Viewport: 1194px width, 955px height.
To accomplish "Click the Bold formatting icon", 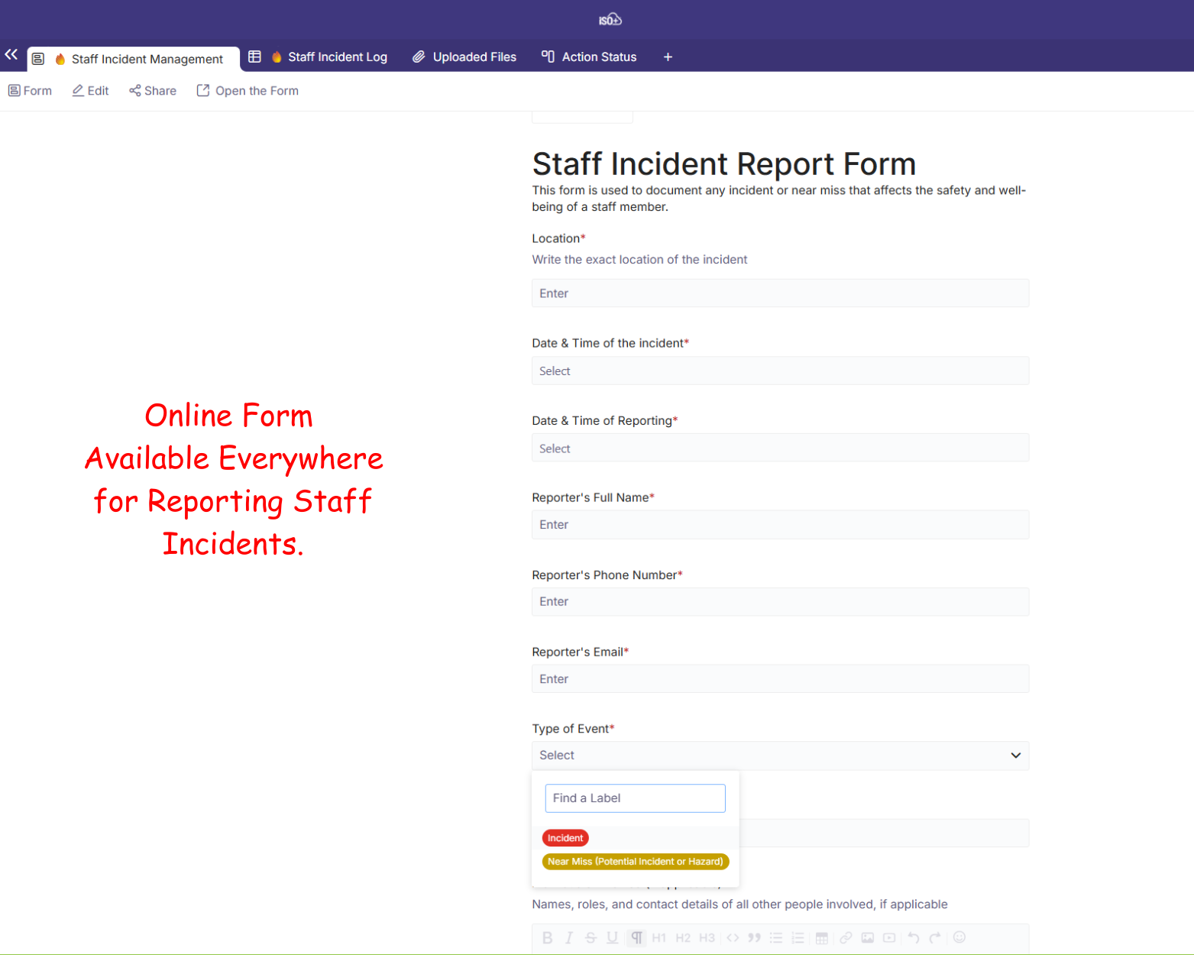I will tap(547, 937).
